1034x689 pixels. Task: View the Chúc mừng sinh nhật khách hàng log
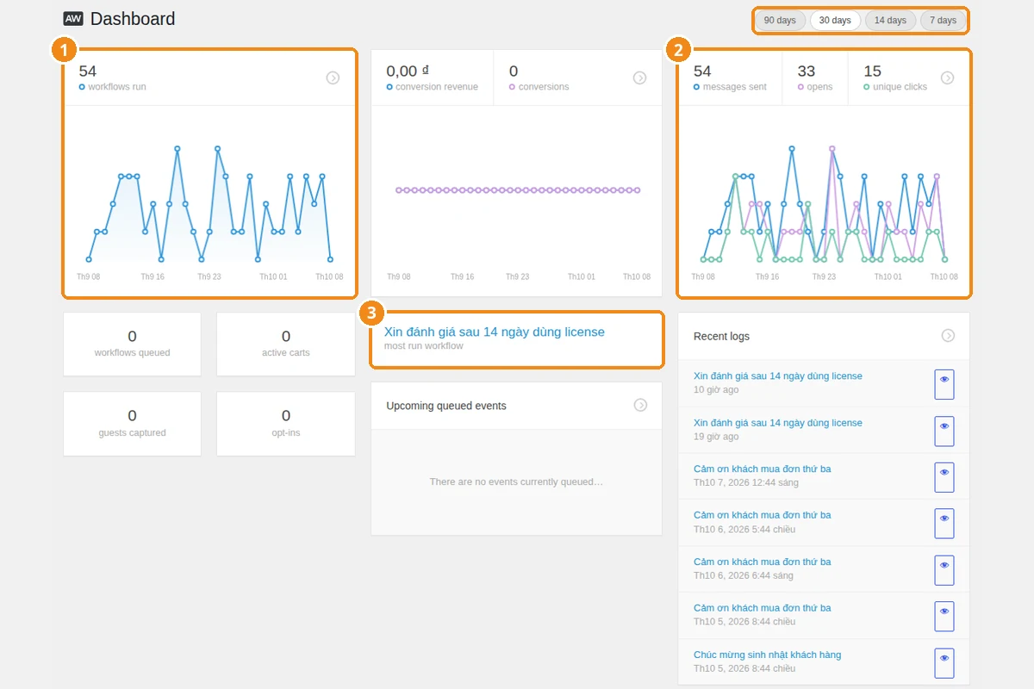click(x=944, y=662)
